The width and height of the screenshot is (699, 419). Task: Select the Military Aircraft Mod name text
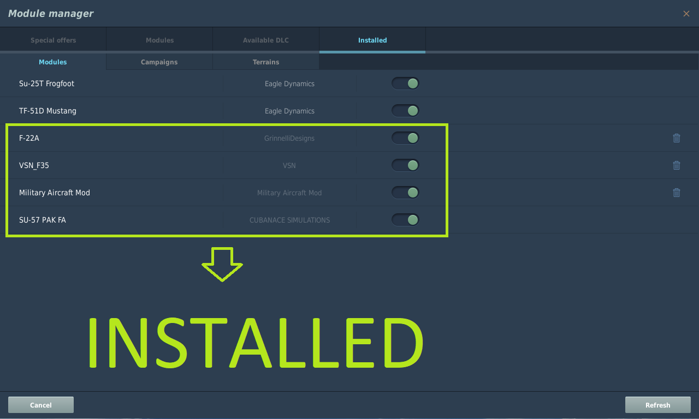55,193
